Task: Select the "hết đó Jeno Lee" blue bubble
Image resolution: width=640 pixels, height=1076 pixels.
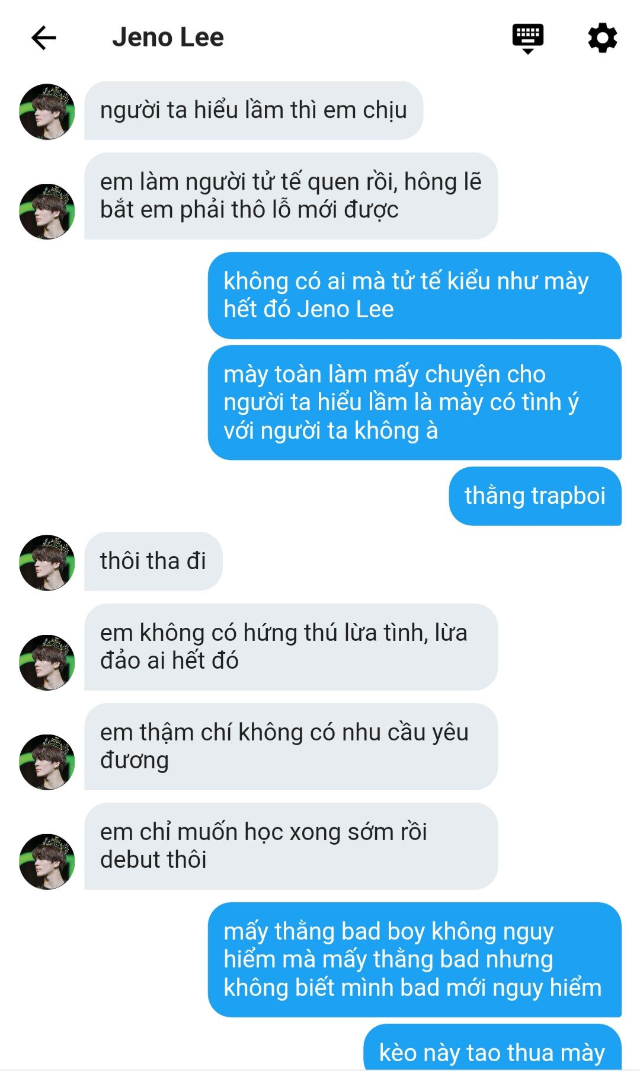Action: click(x=415, y=296)
